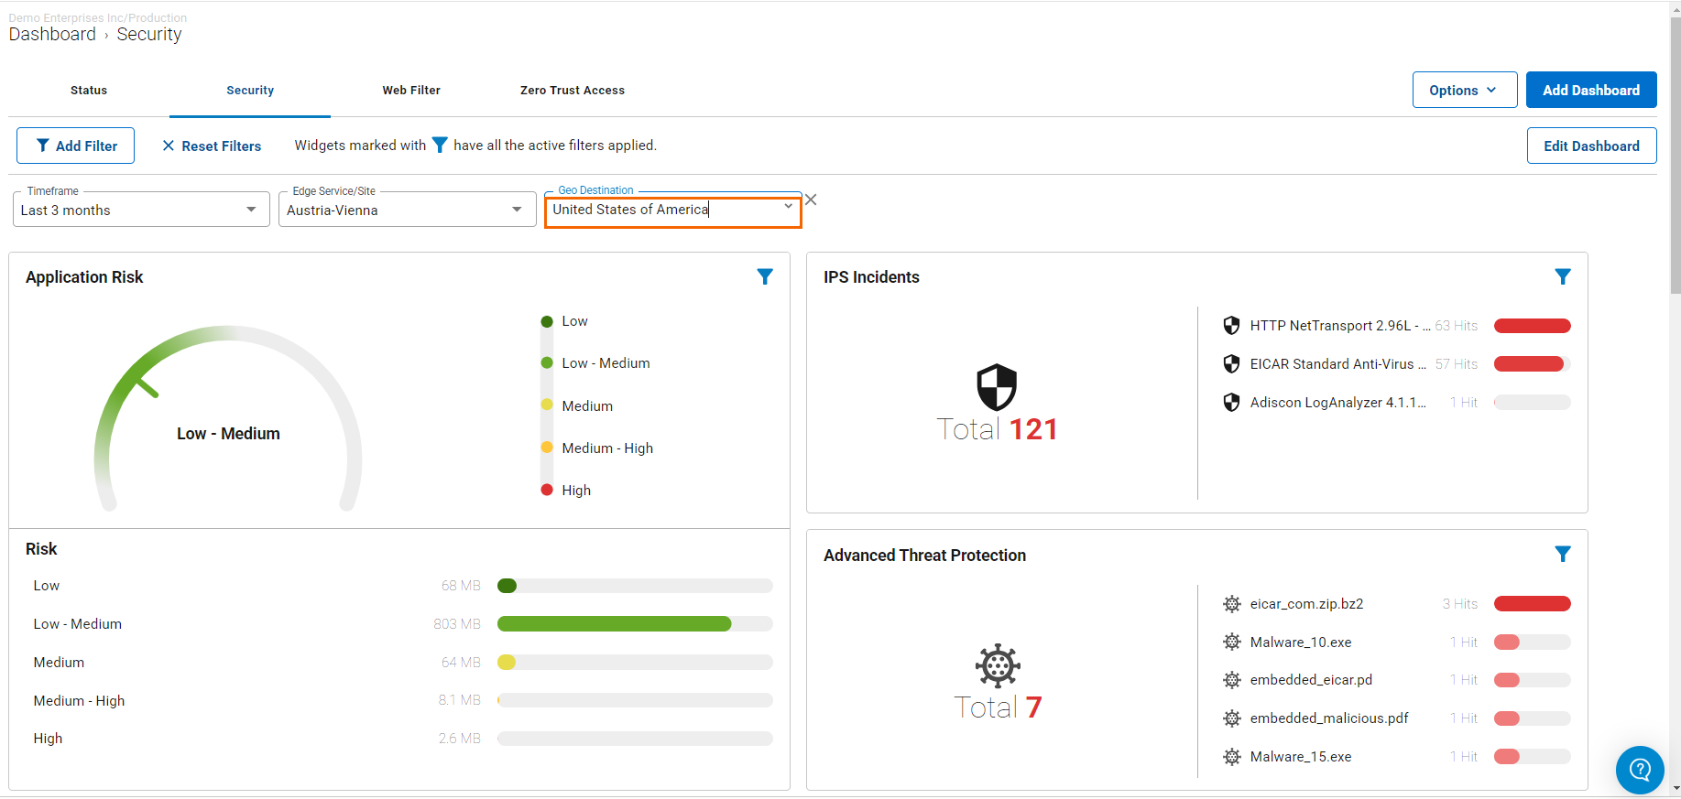Click the yellow Medium legend dot
Screen dimensions: 1681x799
coord(547,405)
